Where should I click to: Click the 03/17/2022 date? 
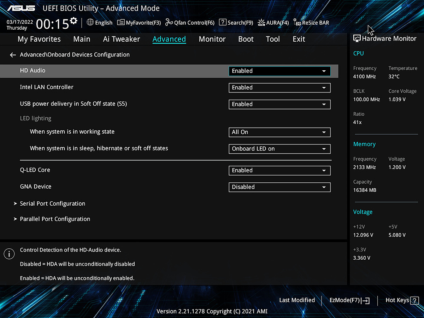(x=20, y=22)
